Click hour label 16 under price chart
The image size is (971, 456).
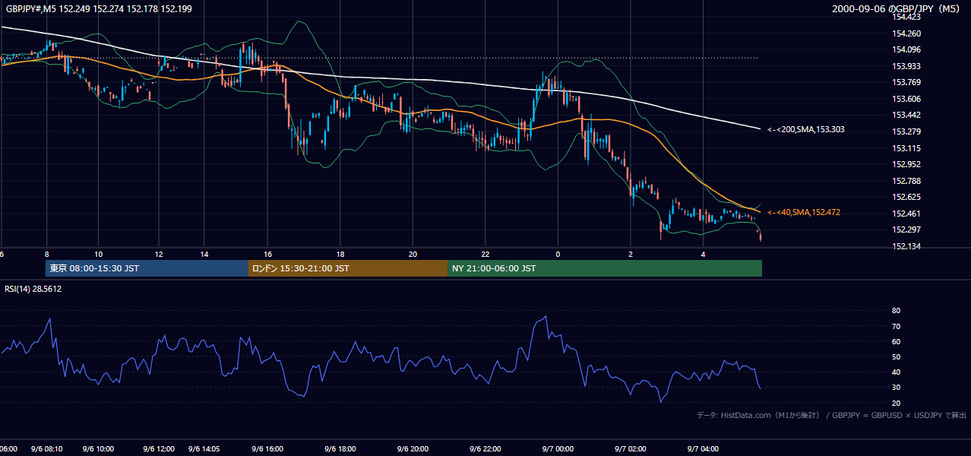click(267, 254)
